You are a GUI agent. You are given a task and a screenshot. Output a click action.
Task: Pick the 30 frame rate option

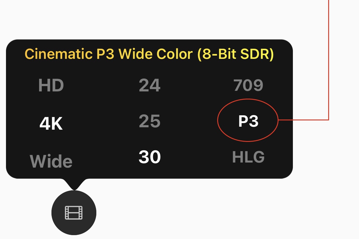pos(150,157)
